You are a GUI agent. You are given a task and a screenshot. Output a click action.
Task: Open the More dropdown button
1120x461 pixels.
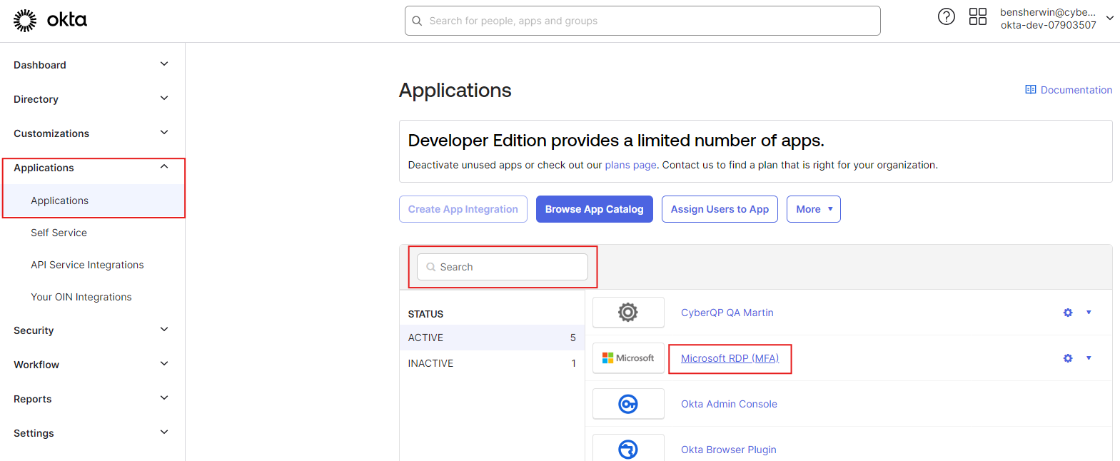pyautogui.click(x=814, y=209)
